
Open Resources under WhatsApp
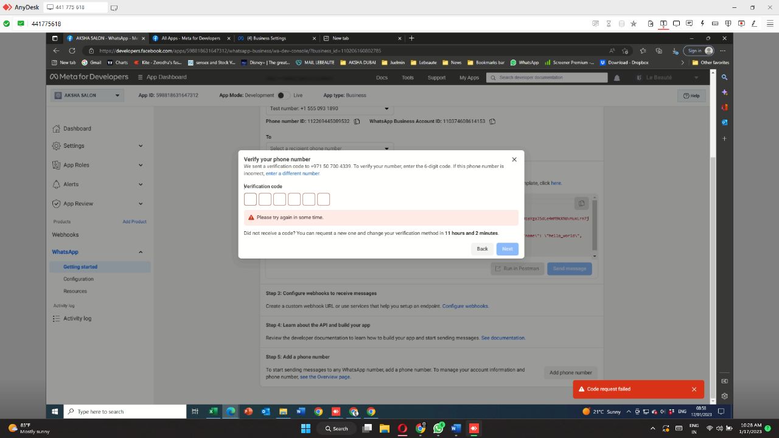coord(75,291)
